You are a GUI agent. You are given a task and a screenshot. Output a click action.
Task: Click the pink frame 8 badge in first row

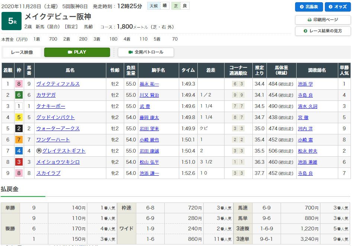tap(19, 84)
